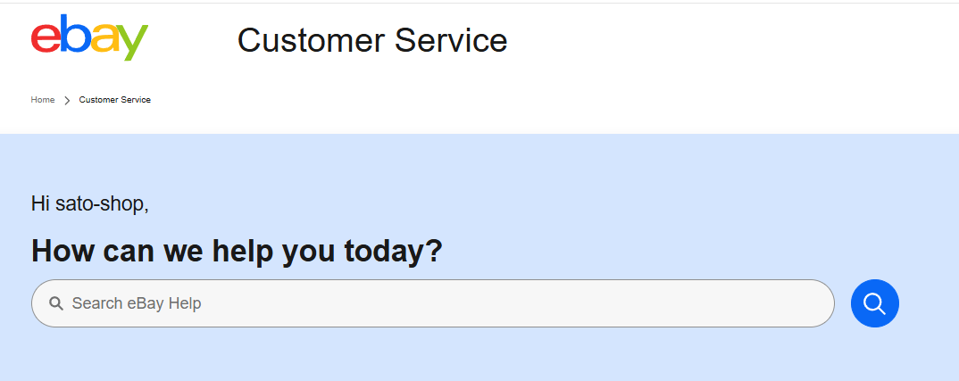Click the eBay logo
Image resolution: width=959 pixels, height=381 pixels.
pyautogui.click(x=89, y=37)
